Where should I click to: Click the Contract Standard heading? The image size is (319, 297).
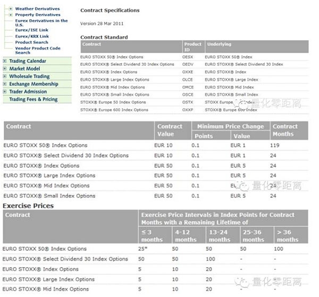point(104,37)
